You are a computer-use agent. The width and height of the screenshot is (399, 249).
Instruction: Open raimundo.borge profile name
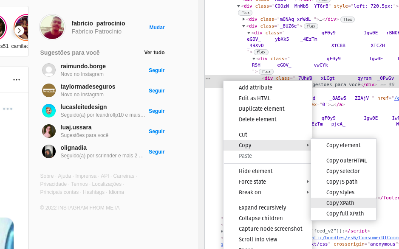pyautogui.click(x=83, y=66)
